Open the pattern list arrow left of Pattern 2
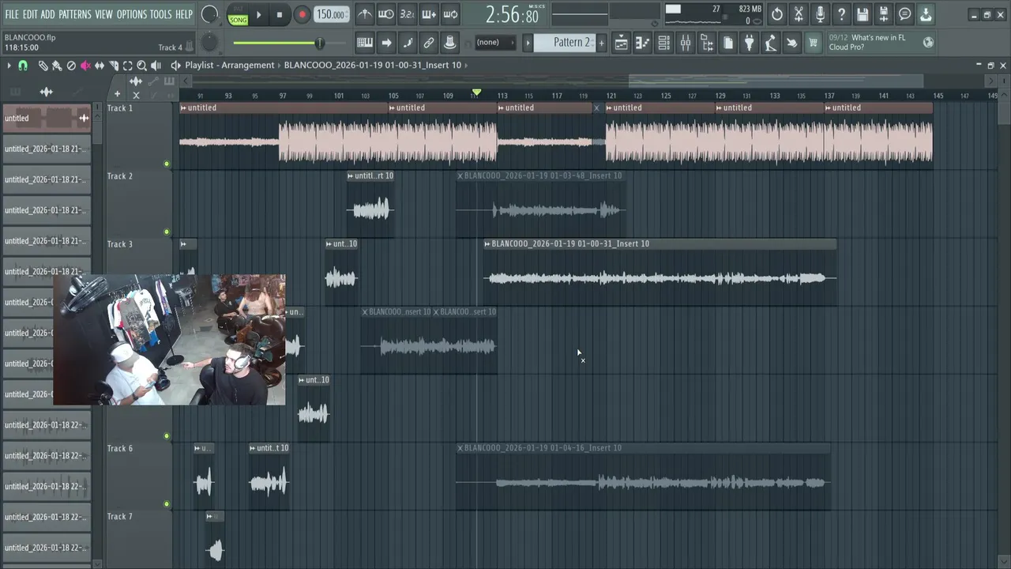Image resolution: width=1011 pixels, height=569 pixels. [x=528, y=43]
